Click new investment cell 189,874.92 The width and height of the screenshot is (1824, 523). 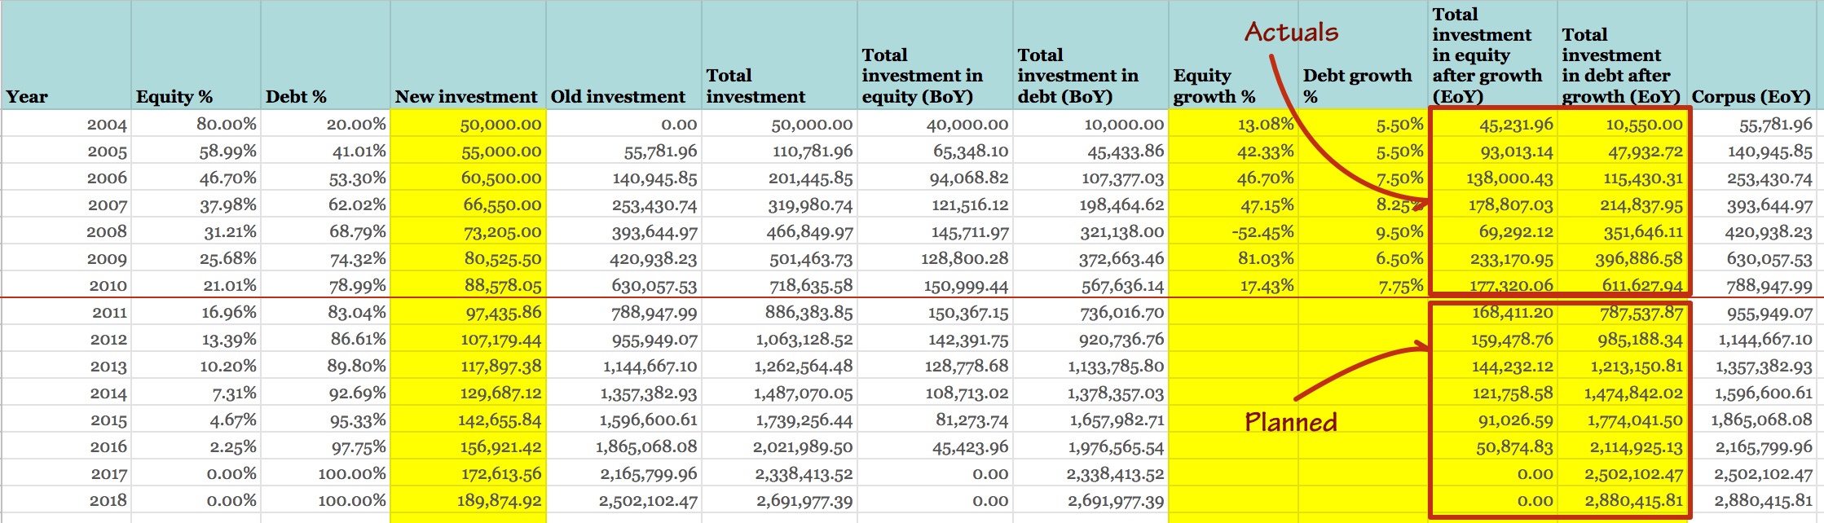pos(468,500)
